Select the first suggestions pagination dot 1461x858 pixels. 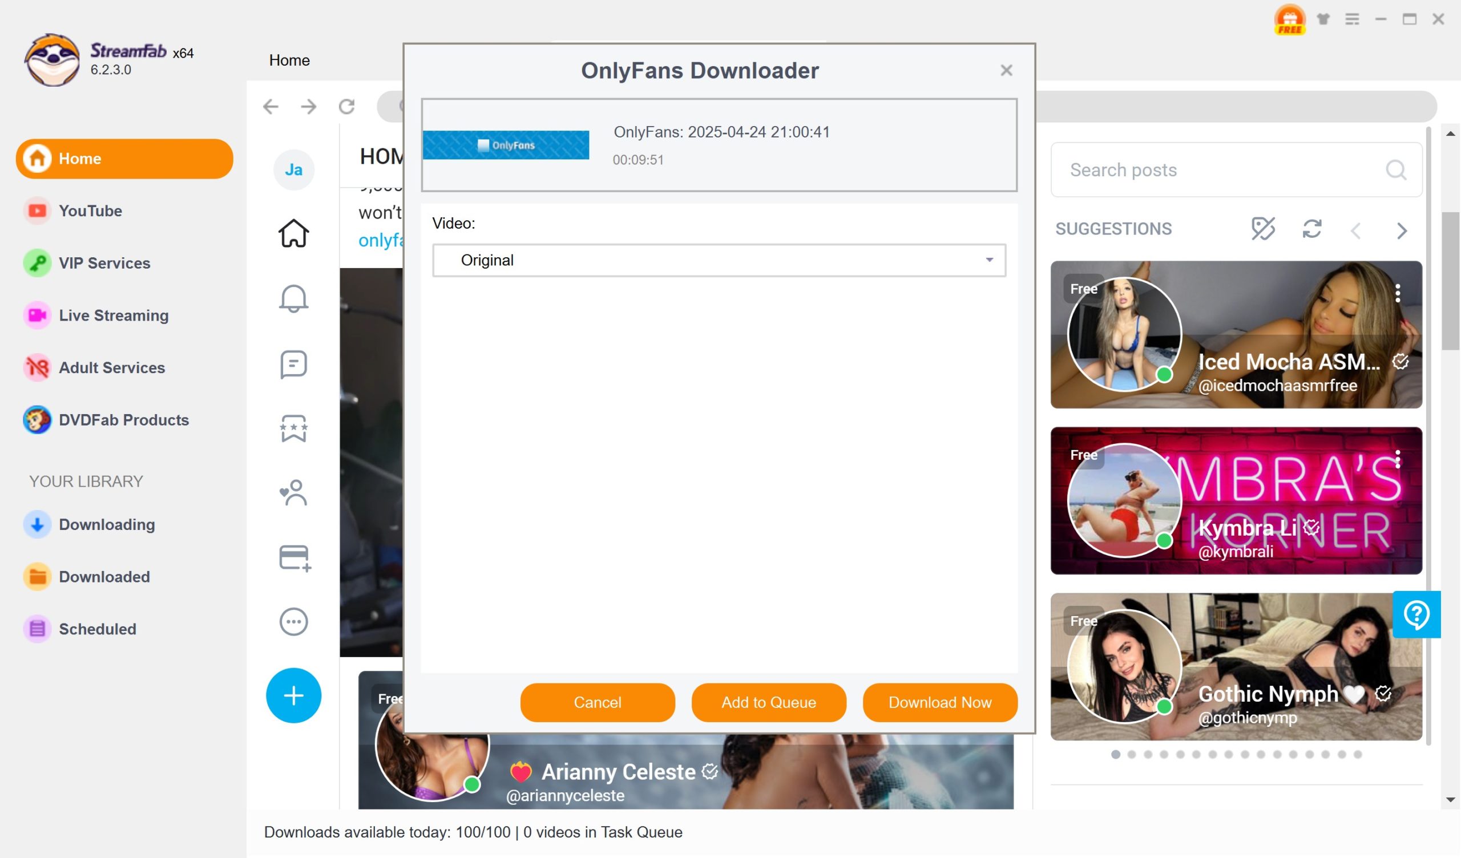coord(1116,754)
